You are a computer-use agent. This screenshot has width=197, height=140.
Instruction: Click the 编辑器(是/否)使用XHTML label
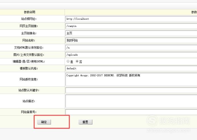29,62
